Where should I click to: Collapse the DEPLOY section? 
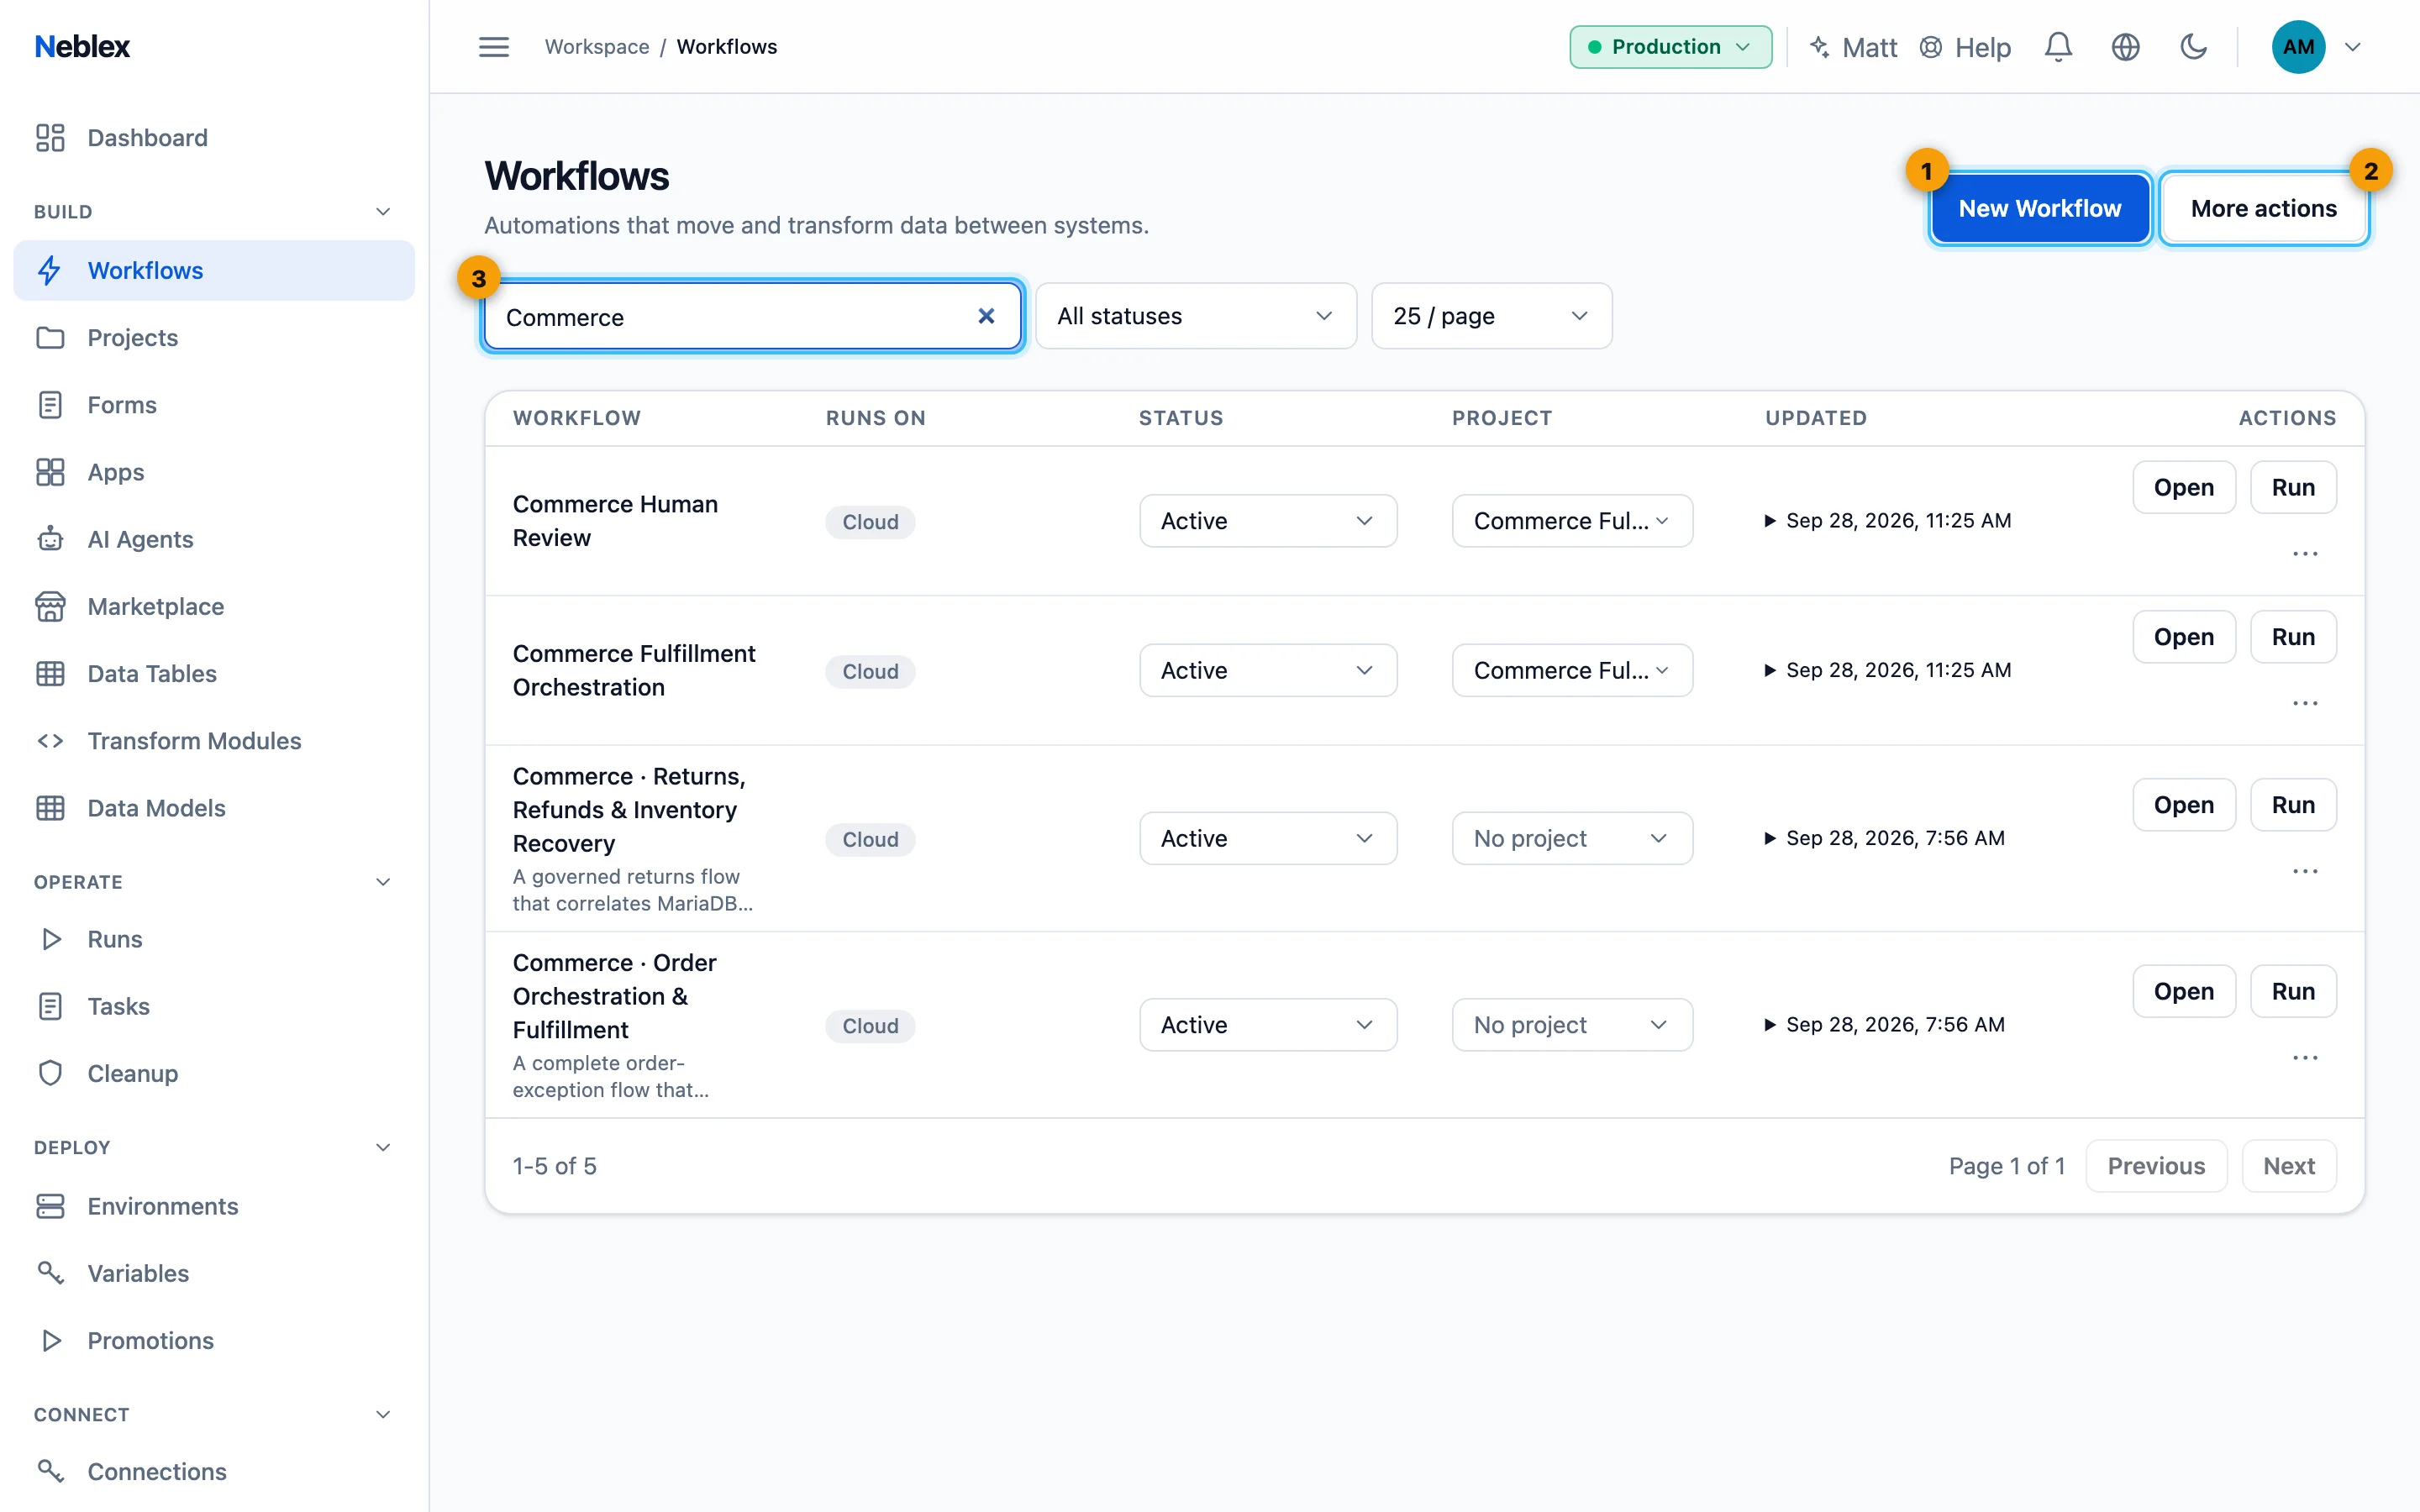pyautogui.click(x=382, y=1147)
